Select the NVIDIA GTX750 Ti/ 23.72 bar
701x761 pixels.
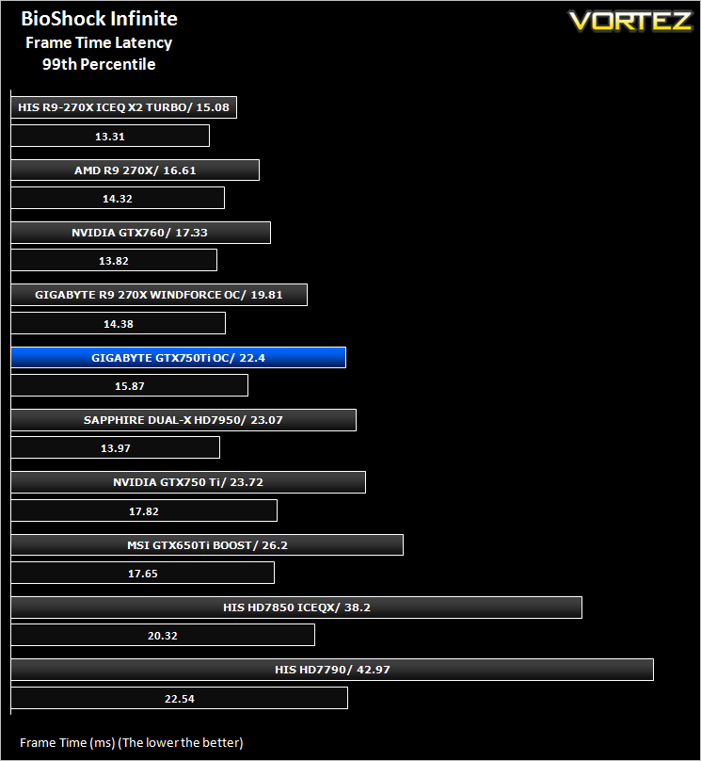pos(188,482)
